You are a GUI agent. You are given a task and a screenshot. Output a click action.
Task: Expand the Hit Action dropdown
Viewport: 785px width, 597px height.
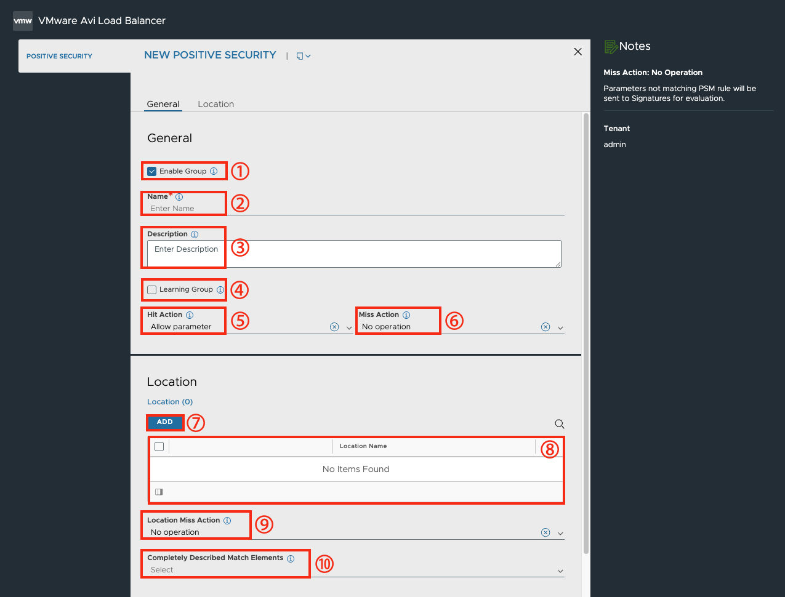click(349, 328)
